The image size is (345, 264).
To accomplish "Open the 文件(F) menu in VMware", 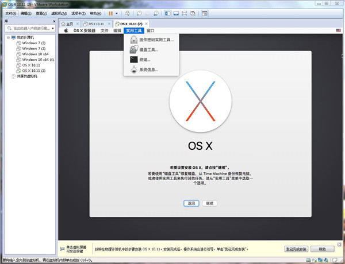I will tap(11, 14).
